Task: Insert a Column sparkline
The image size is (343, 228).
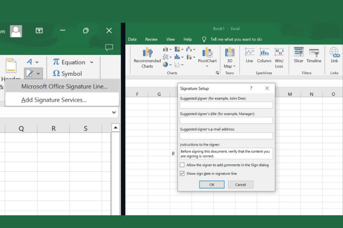Action: point(264,55)
